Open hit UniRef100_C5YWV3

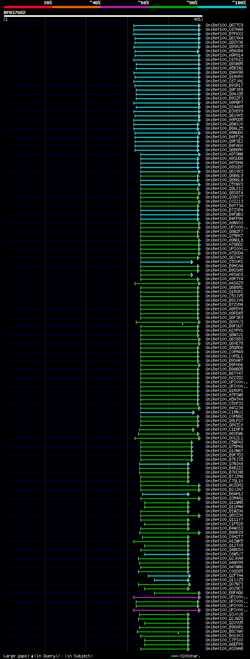[224, 184]
